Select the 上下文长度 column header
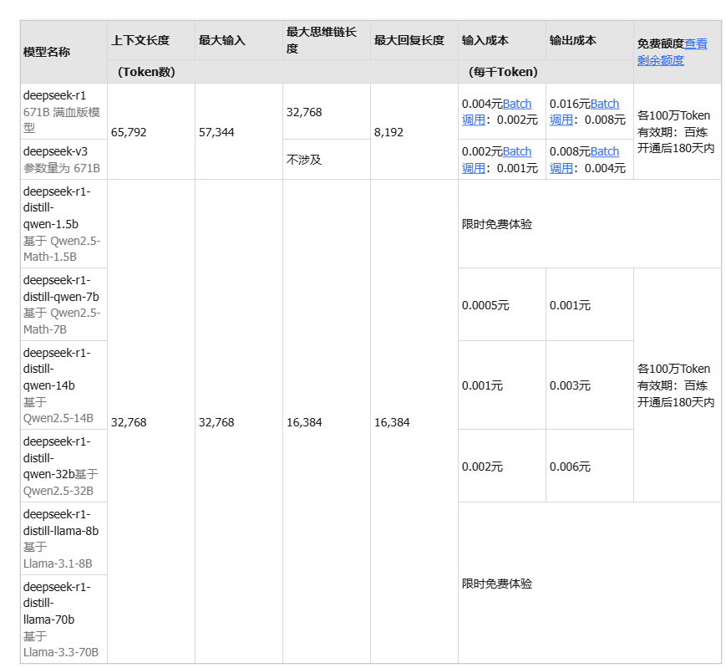The height and width of the screenshot is (668, 726). 151,40
